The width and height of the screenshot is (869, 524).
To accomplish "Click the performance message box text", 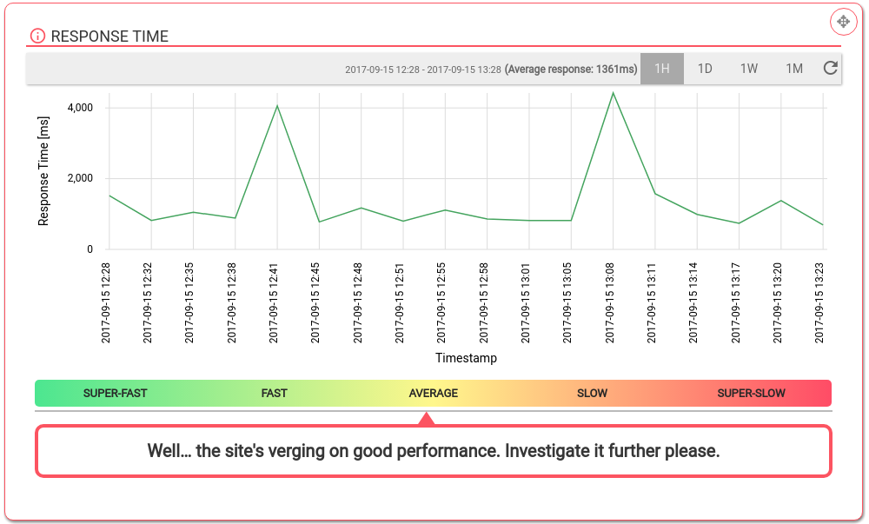I will click(x=433, y=451).
